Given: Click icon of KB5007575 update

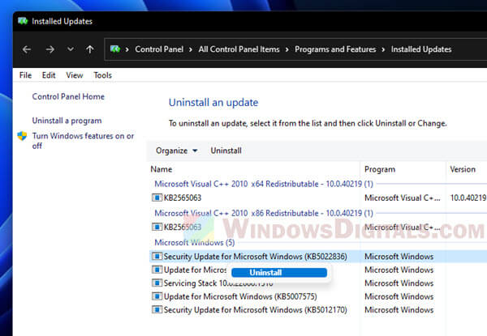Looking at the screenshot, I should 157,296.
